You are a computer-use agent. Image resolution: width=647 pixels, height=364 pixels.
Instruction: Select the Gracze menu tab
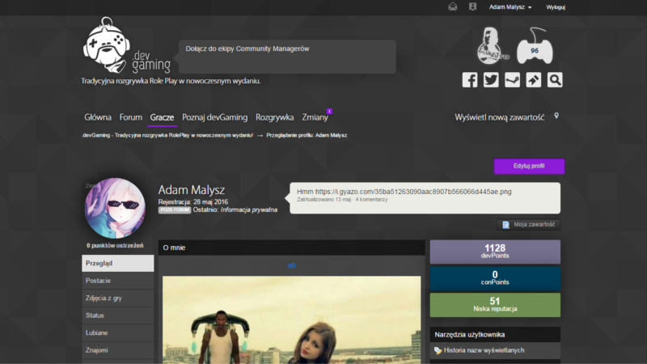tap(162, 117)
